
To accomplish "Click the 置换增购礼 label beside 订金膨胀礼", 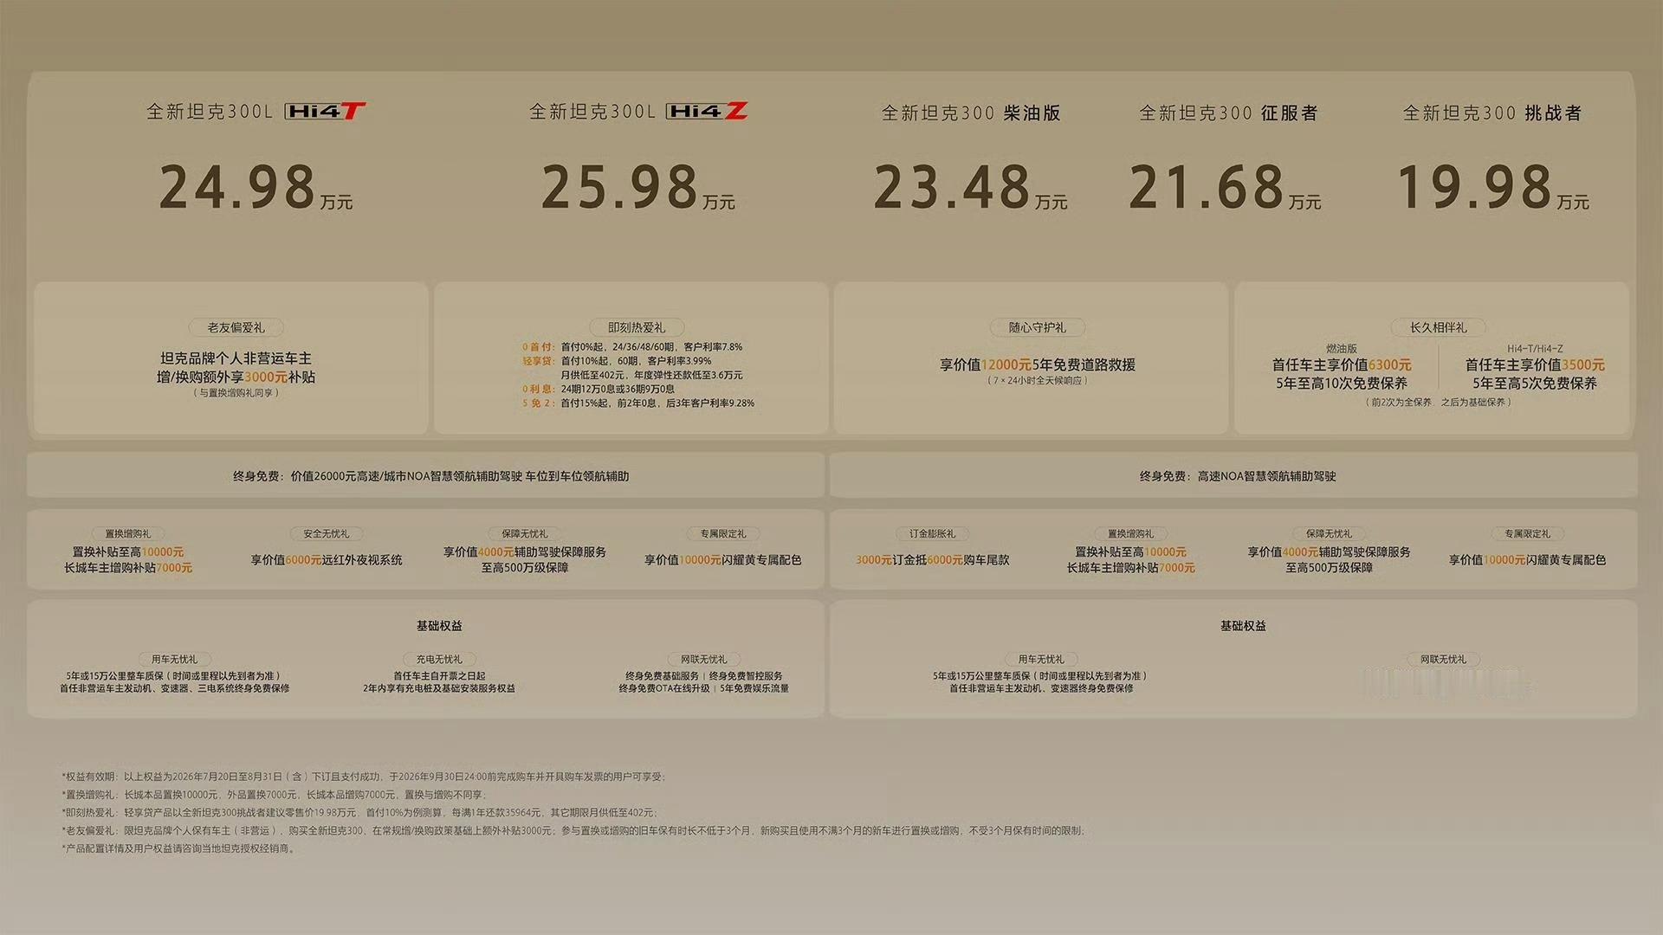I will pos(1131,534).
